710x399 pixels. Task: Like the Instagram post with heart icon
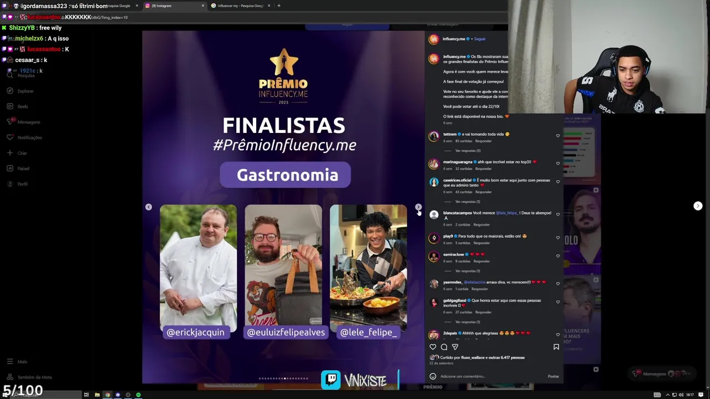coord(433,347)
